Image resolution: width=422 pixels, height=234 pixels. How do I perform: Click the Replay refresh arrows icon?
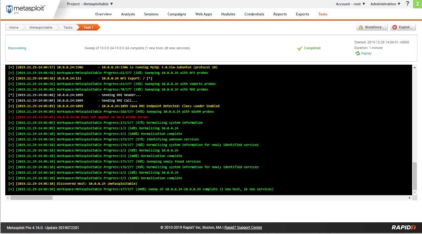[357, 53]
